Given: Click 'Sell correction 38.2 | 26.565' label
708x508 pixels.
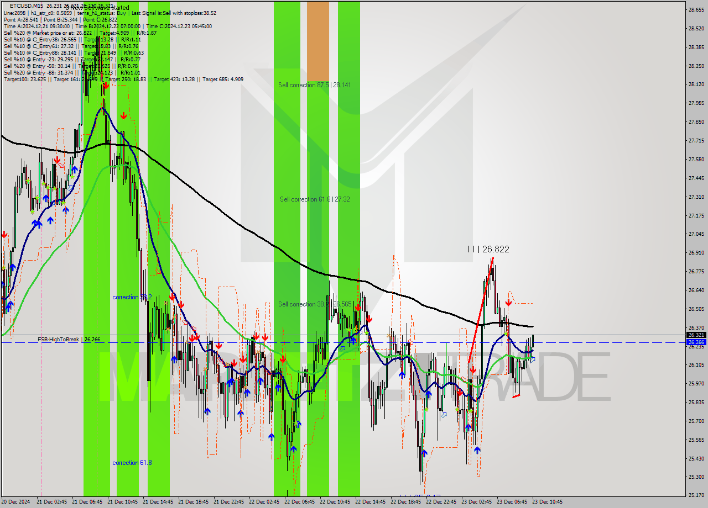Looking at the screenshot, I should pos(314,304).
